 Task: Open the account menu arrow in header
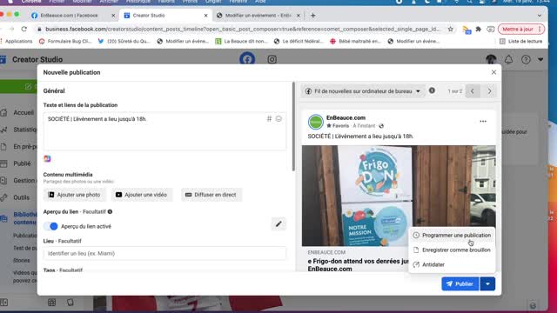(x=540, y=59)
